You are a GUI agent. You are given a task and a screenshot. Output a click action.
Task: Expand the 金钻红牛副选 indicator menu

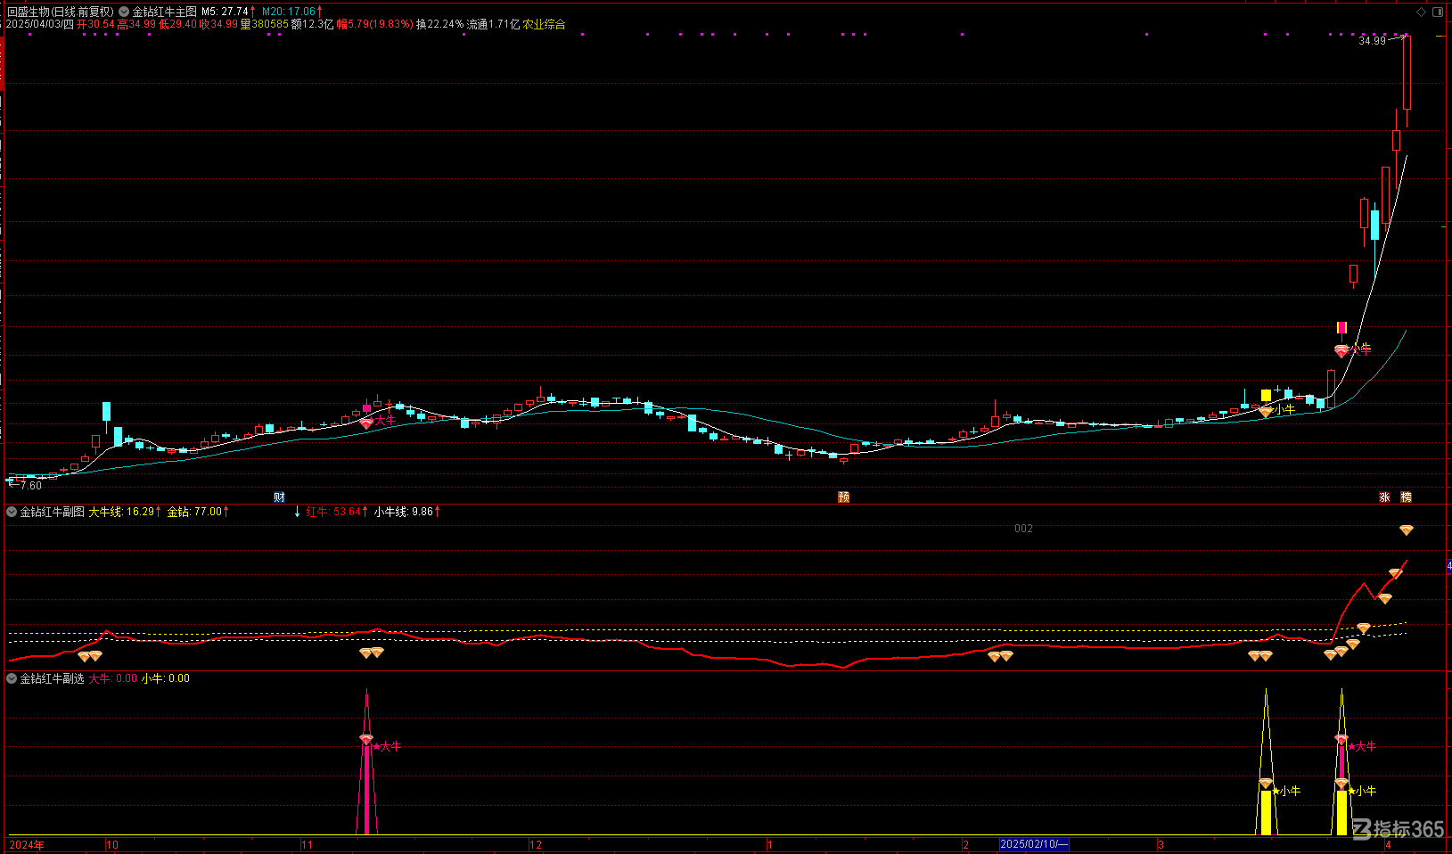tap(12, 678)
